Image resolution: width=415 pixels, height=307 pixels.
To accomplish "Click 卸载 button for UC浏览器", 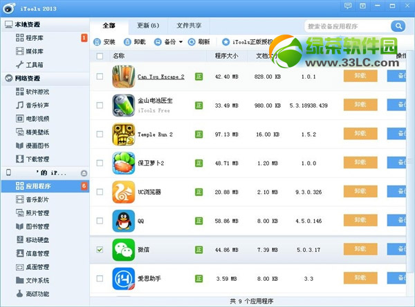I will [x=360, y=192].
